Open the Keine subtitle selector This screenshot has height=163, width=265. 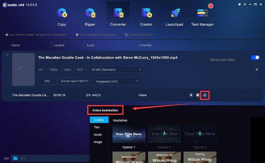click(143, 95)
